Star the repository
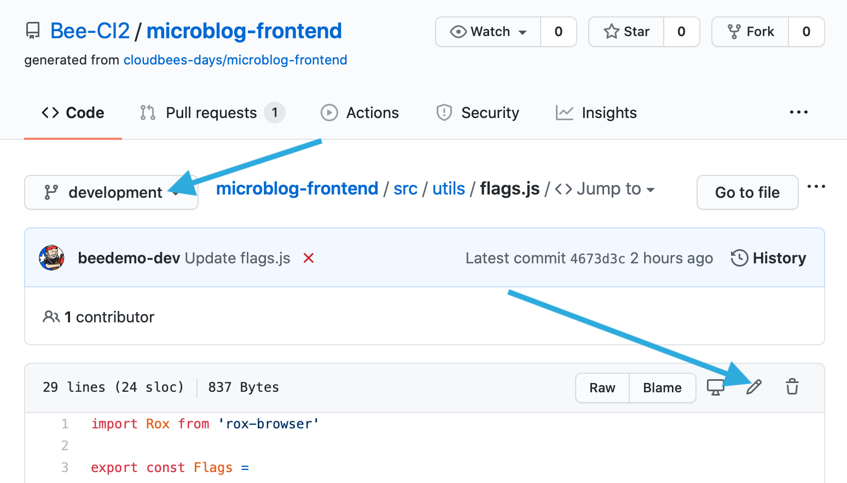The height and width of the screenshot is (483, 847). coord(625,31)
